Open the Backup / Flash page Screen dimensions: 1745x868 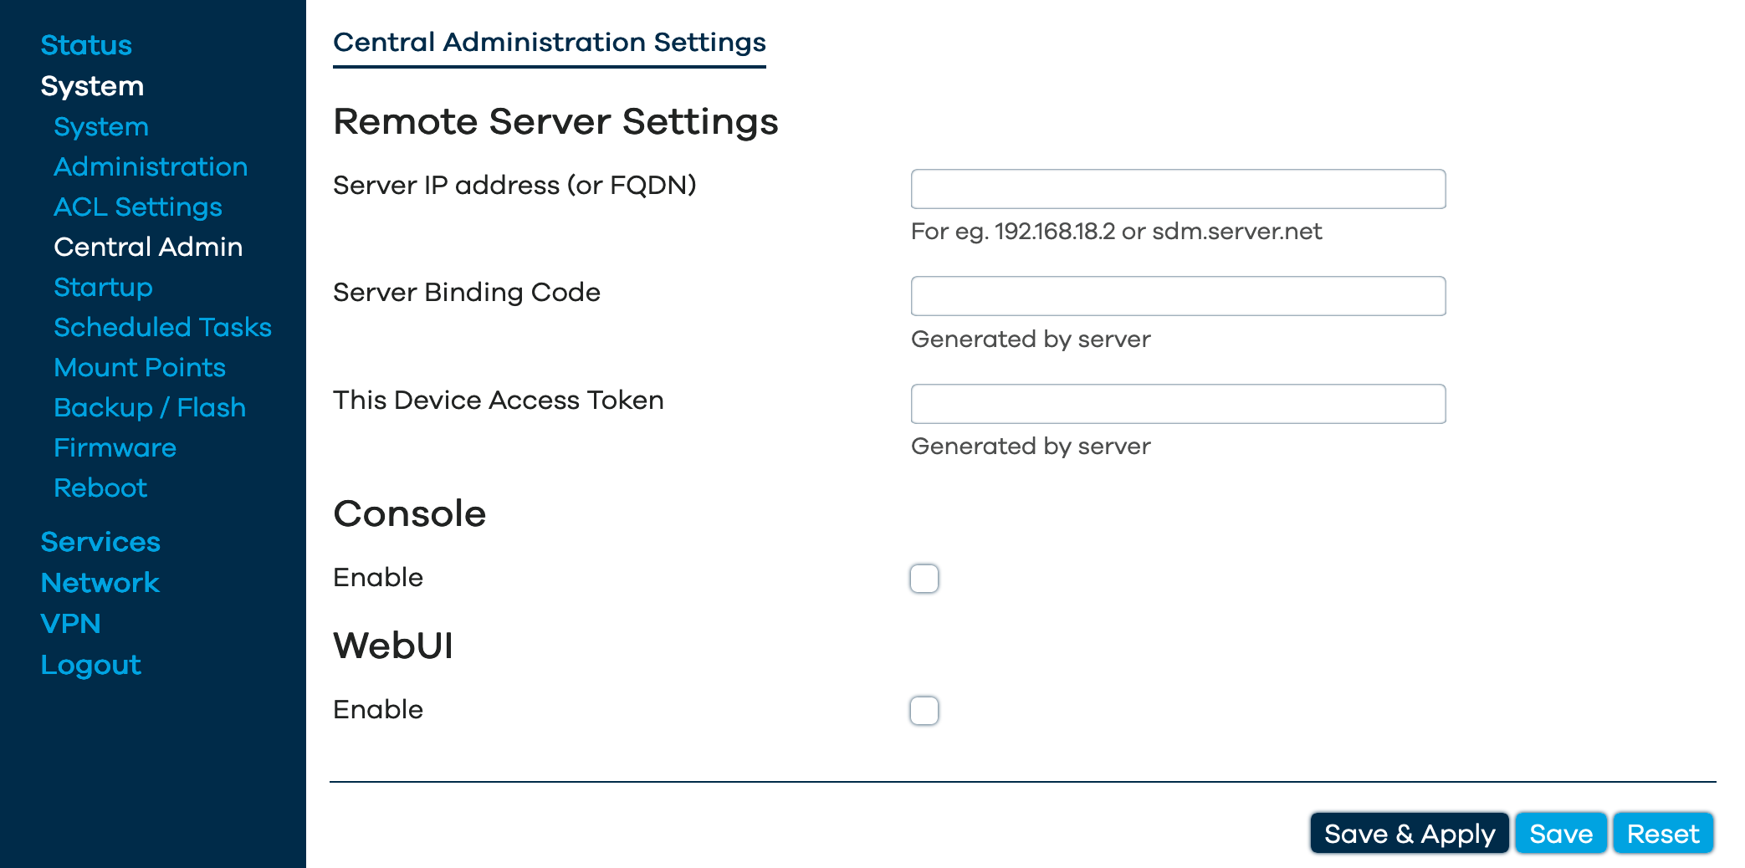(x=150, y=408)
